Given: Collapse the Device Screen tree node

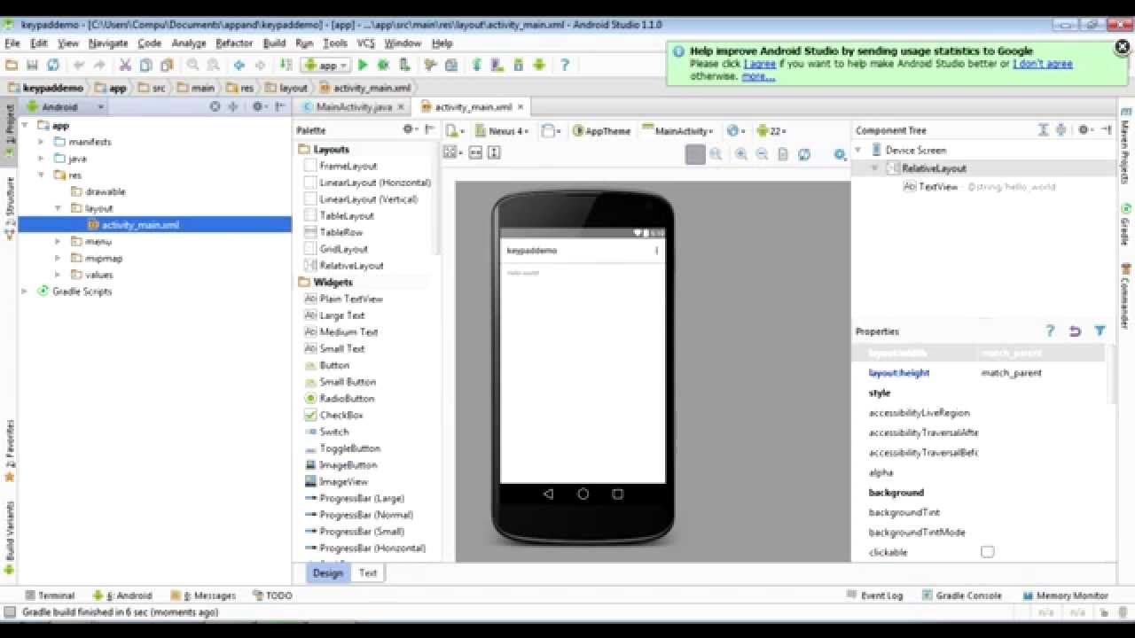Looking at the screenshot, I should [858, 150].
